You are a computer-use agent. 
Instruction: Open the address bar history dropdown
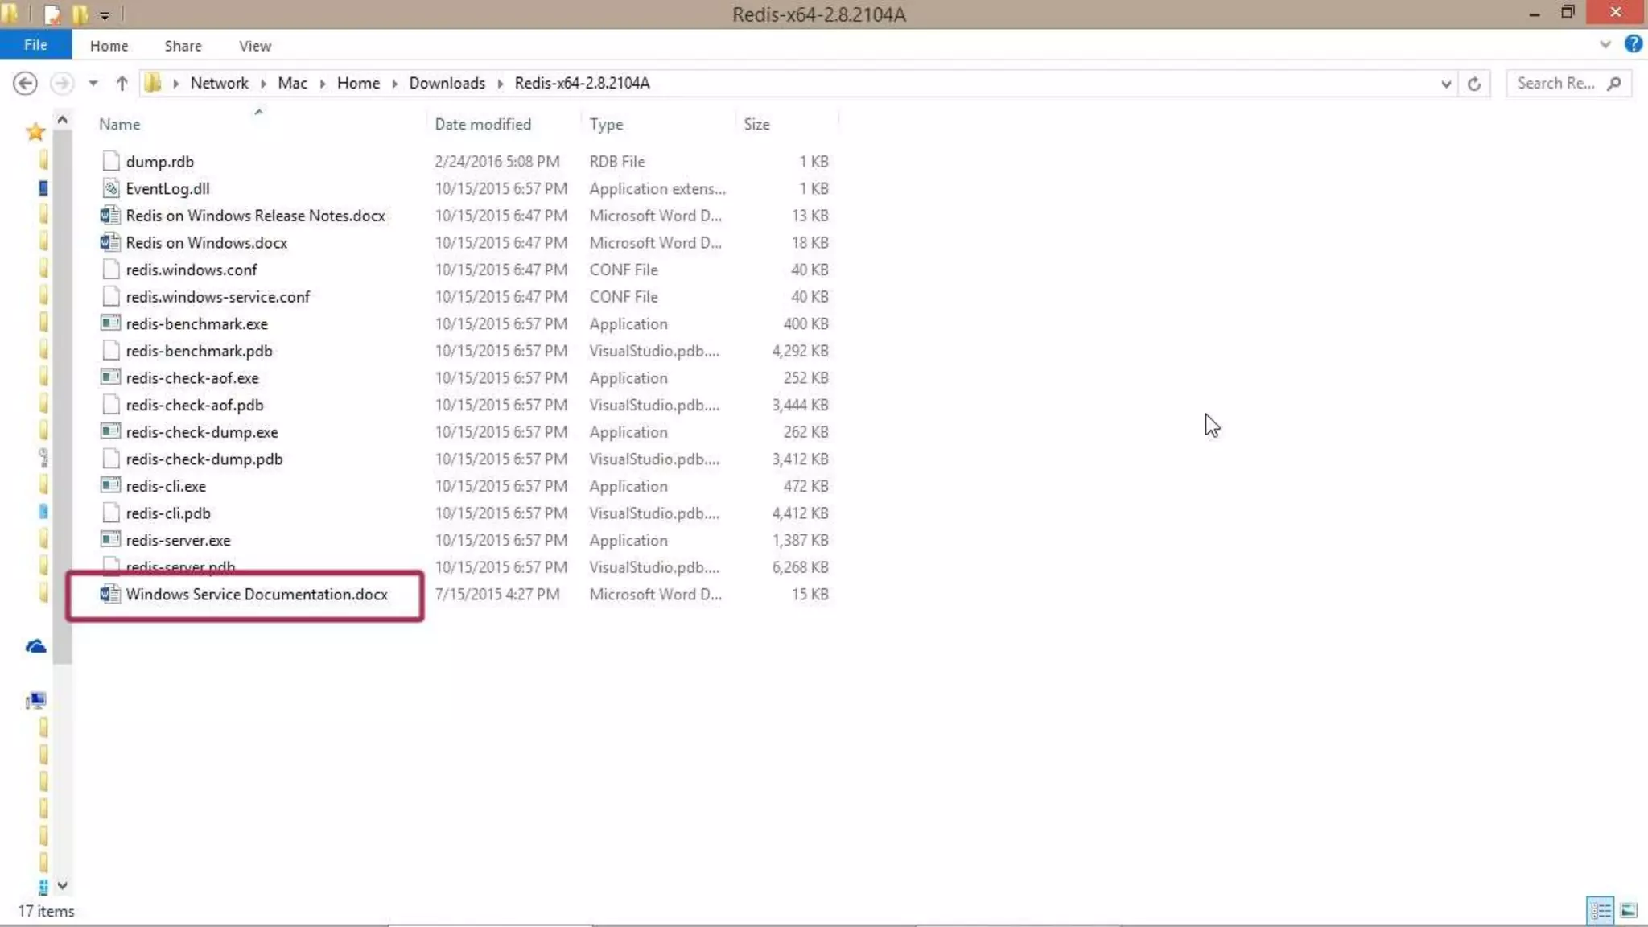[1445, 83]
